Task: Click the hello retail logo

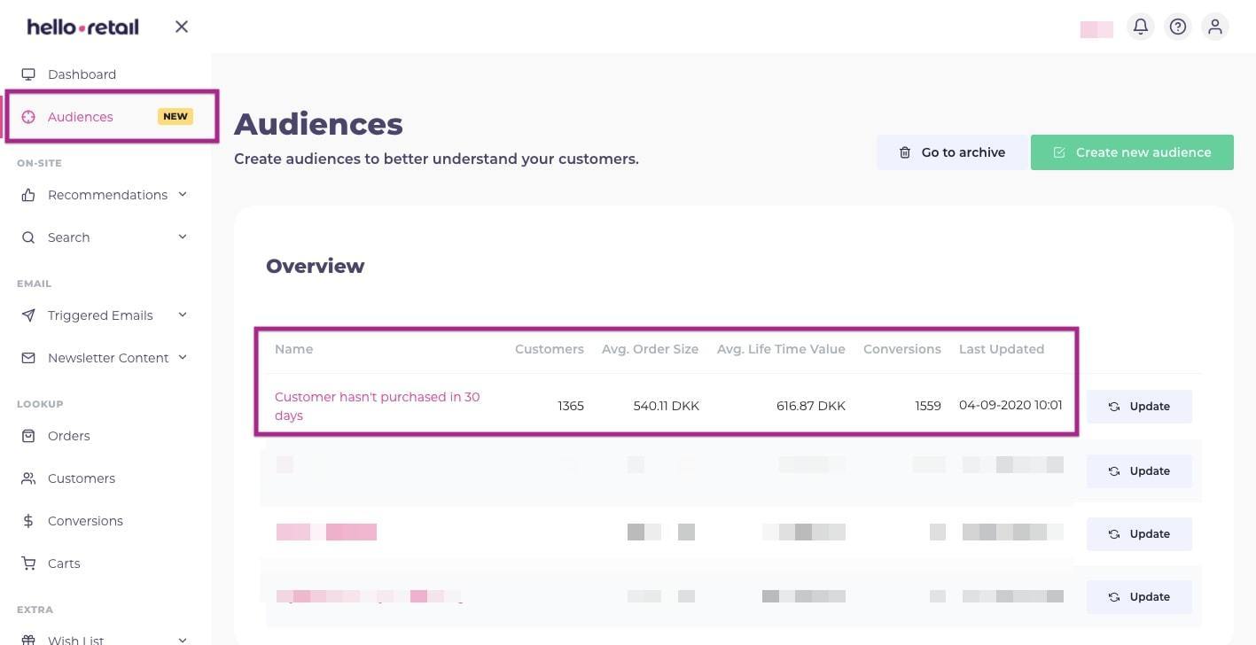Action: 82,27
